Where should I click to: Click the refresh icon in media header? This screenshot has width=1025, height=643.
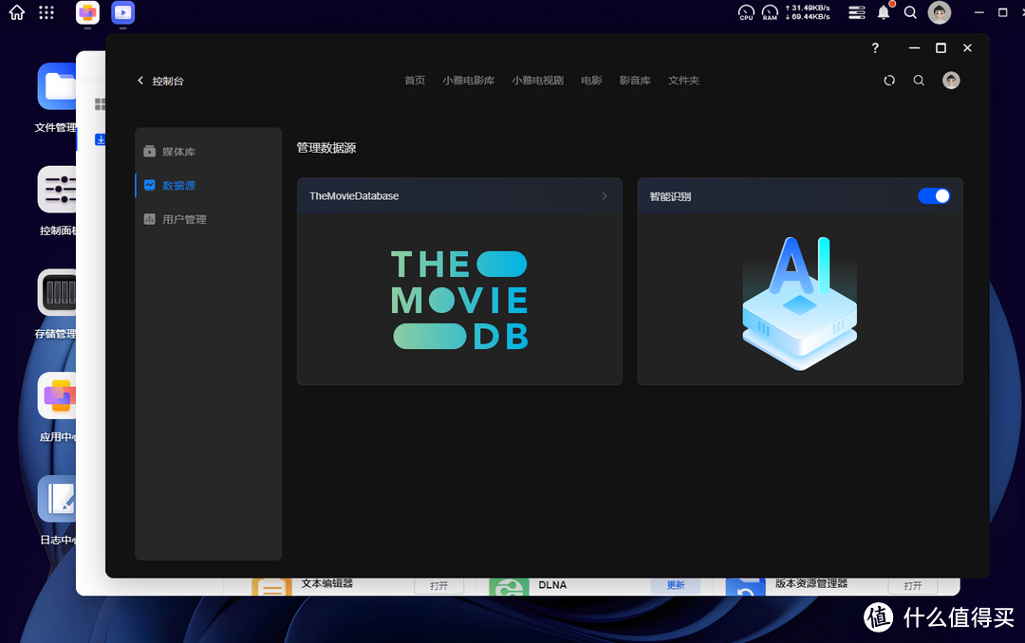[x=889, y=81]
